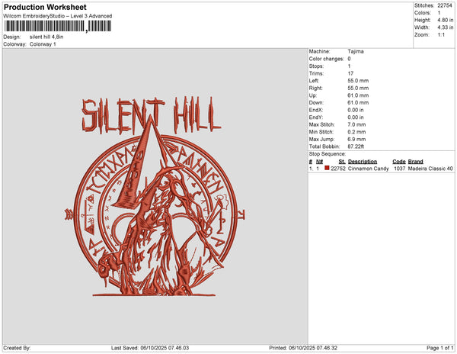Select the Brand column header

(415, 162)
